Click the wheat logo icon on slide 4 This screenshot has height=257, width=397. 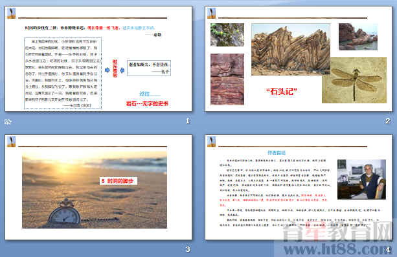click(x=211, y=141)
